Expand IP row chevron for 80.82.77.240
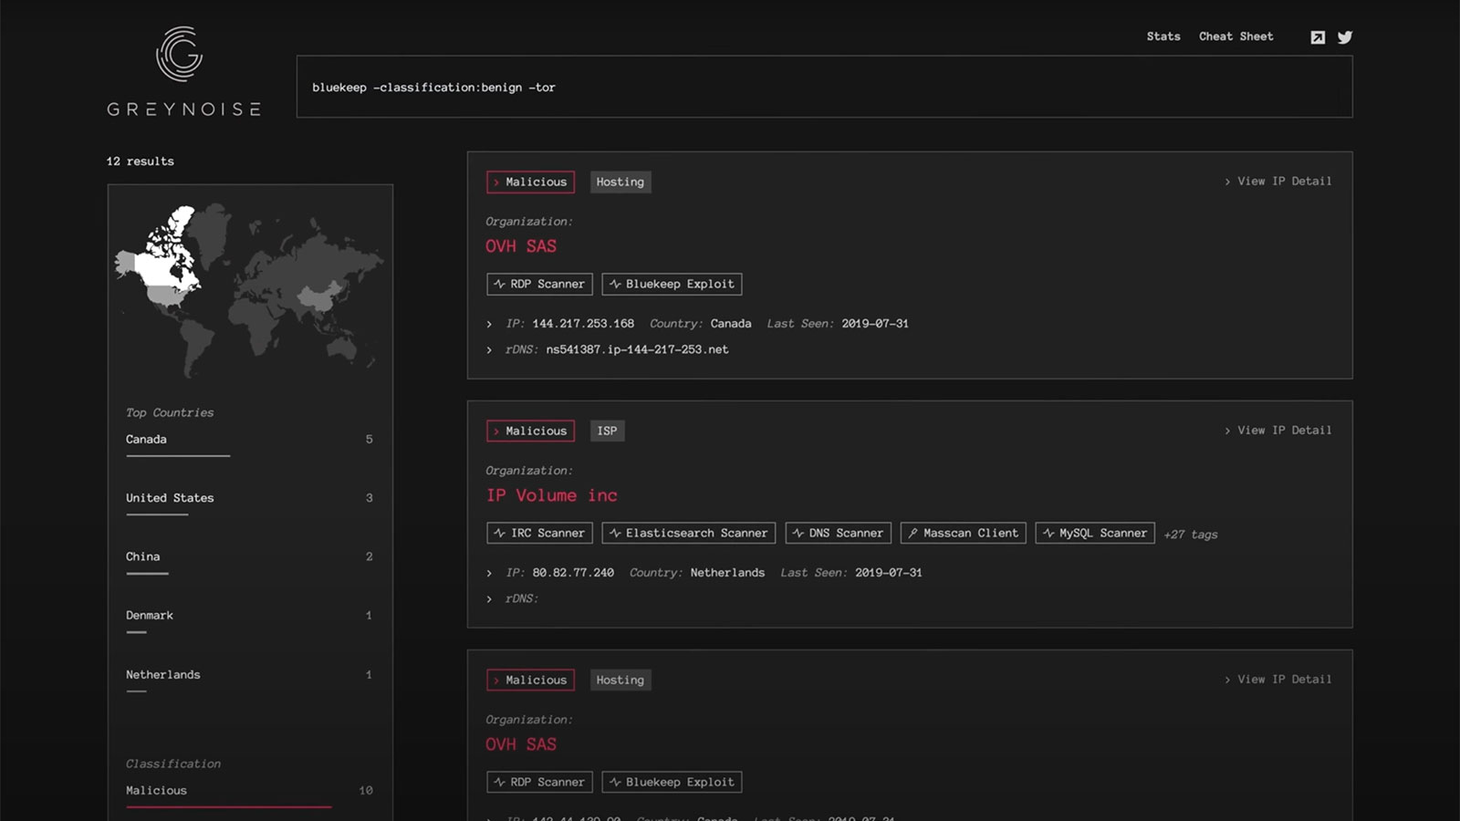 (489, 573)
